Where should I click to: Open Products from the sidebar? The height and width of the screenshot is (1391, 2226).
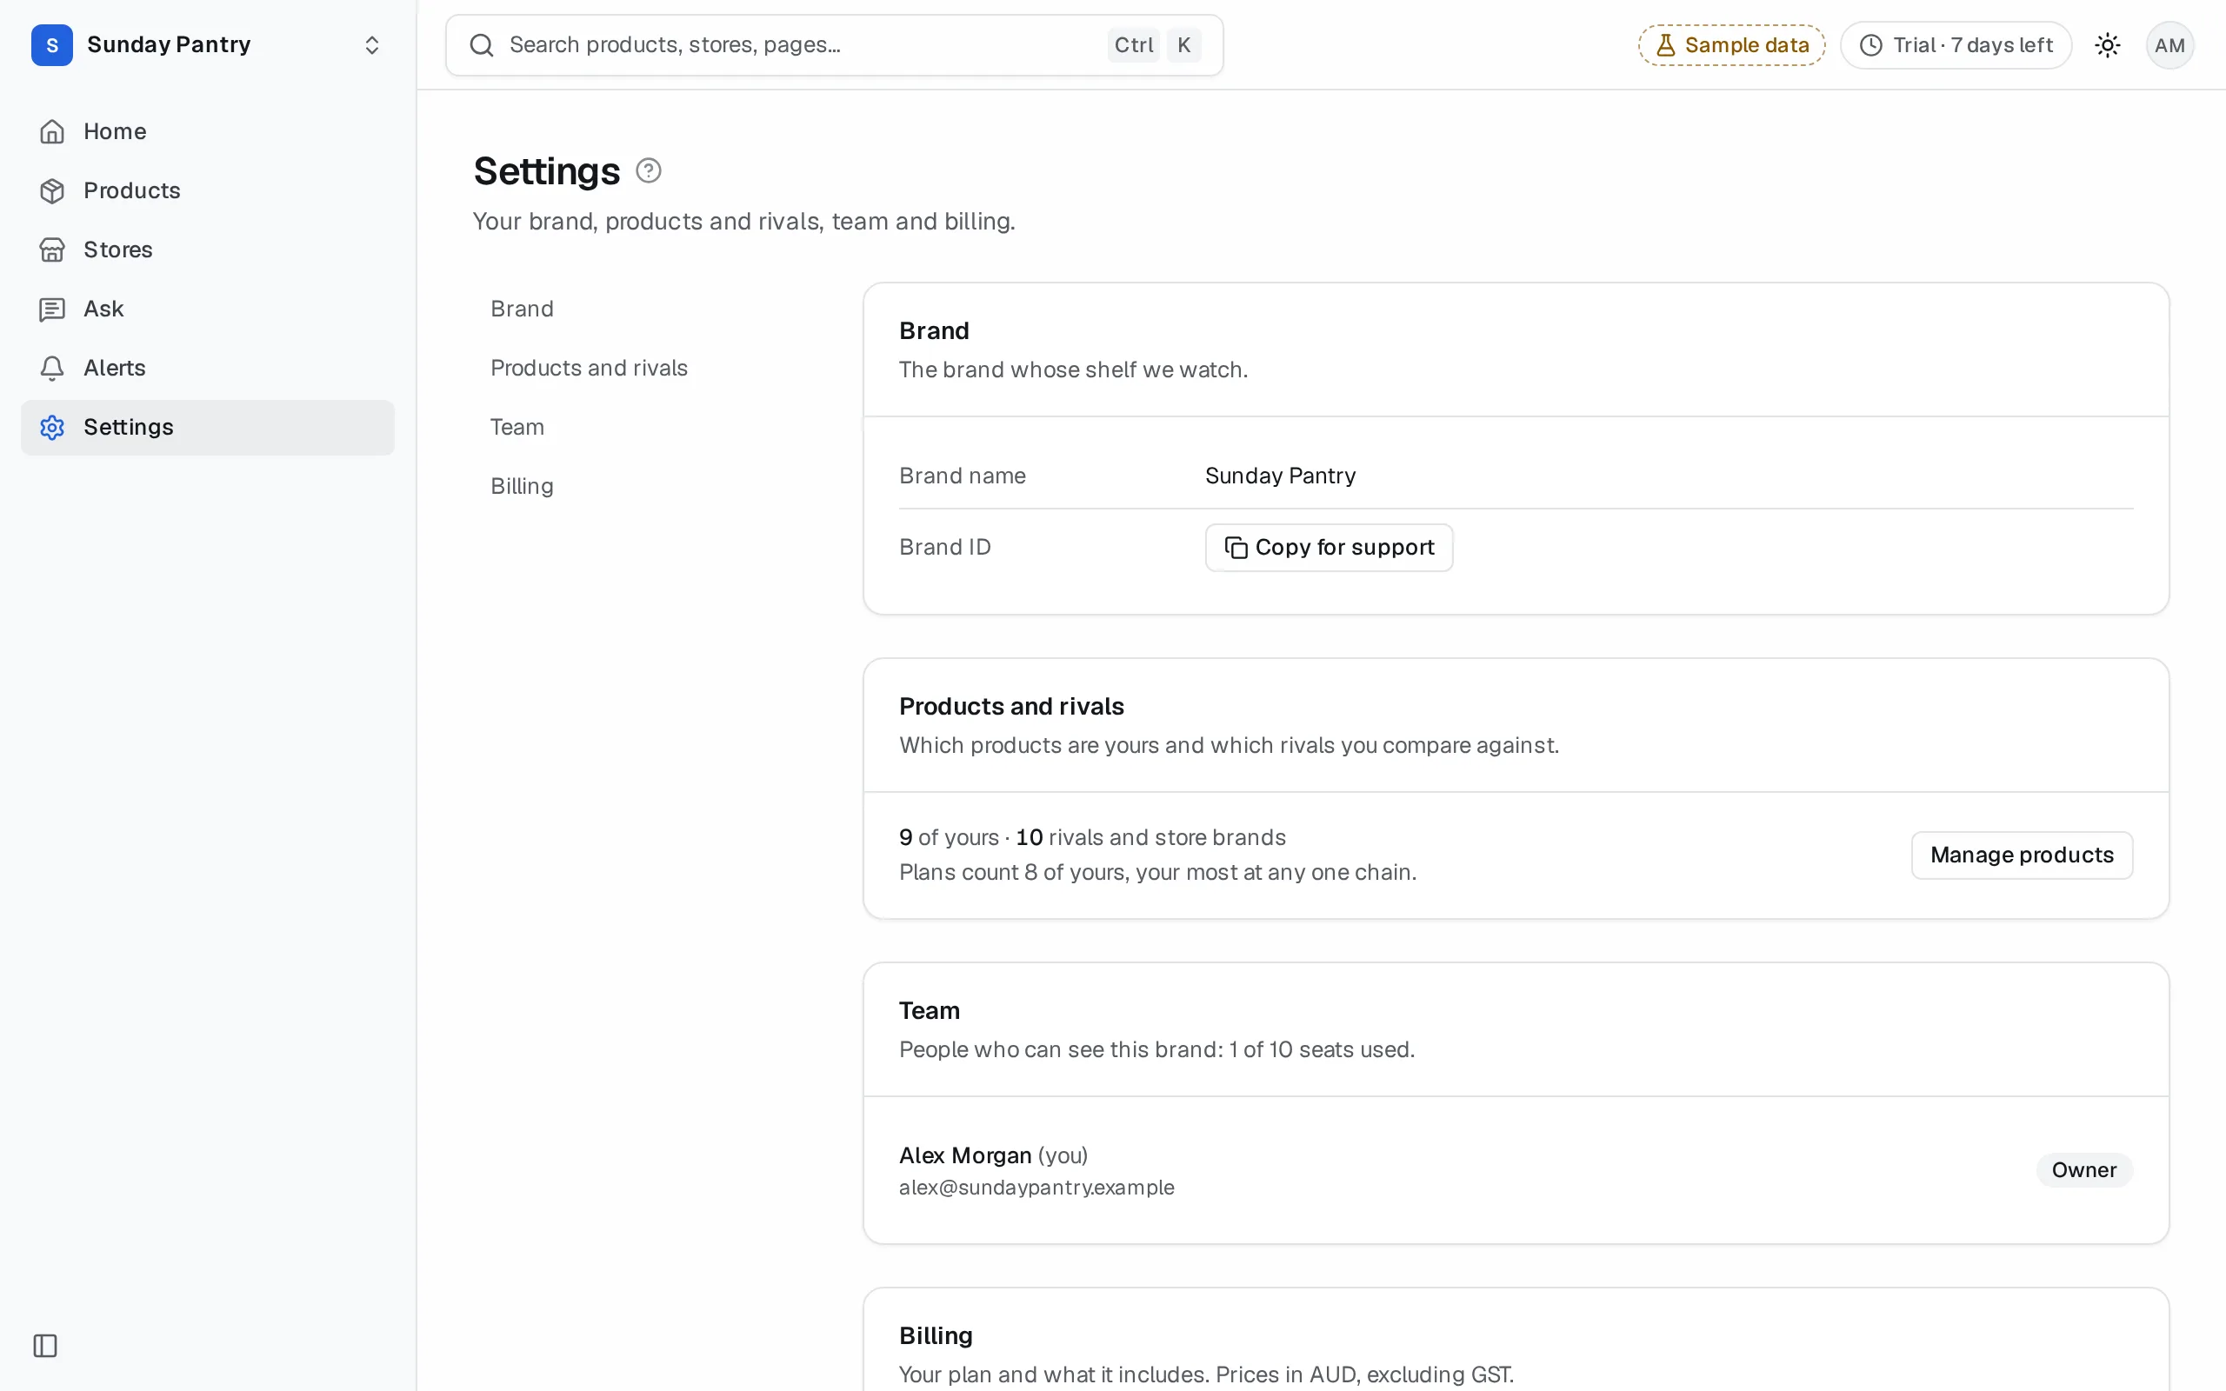(x=208, y=190)
